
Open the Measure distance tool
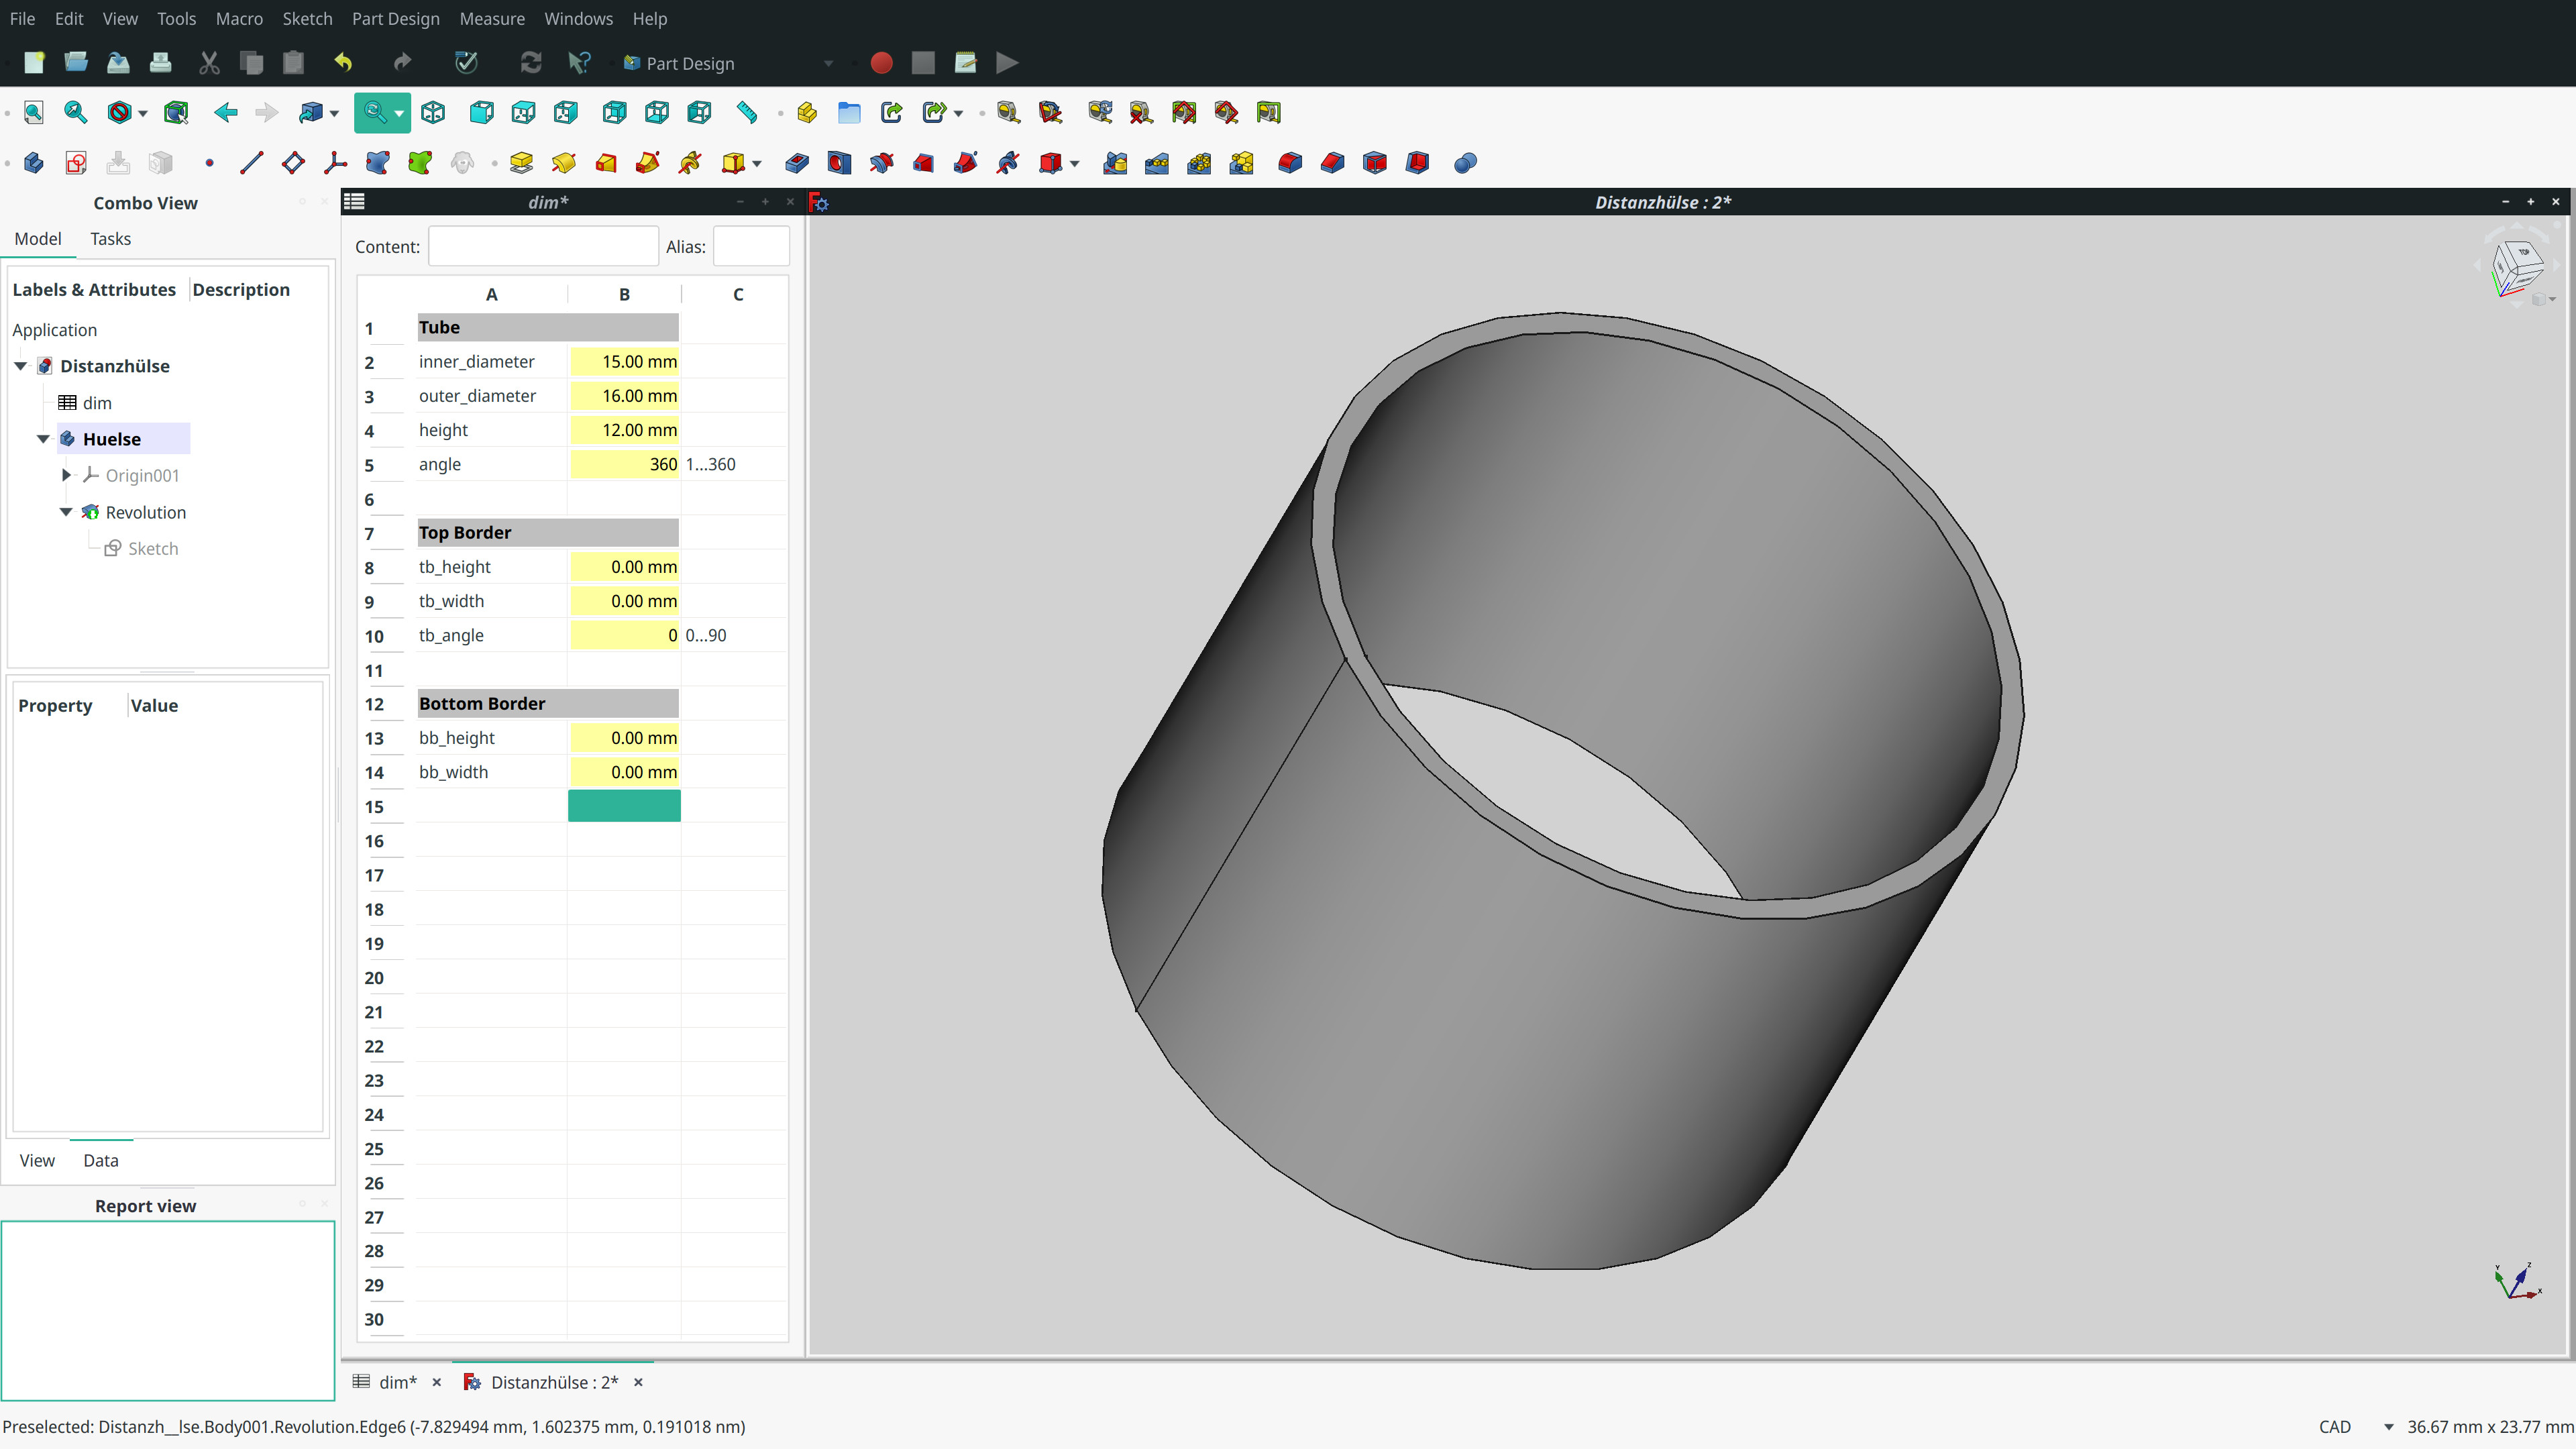[745, 112]
